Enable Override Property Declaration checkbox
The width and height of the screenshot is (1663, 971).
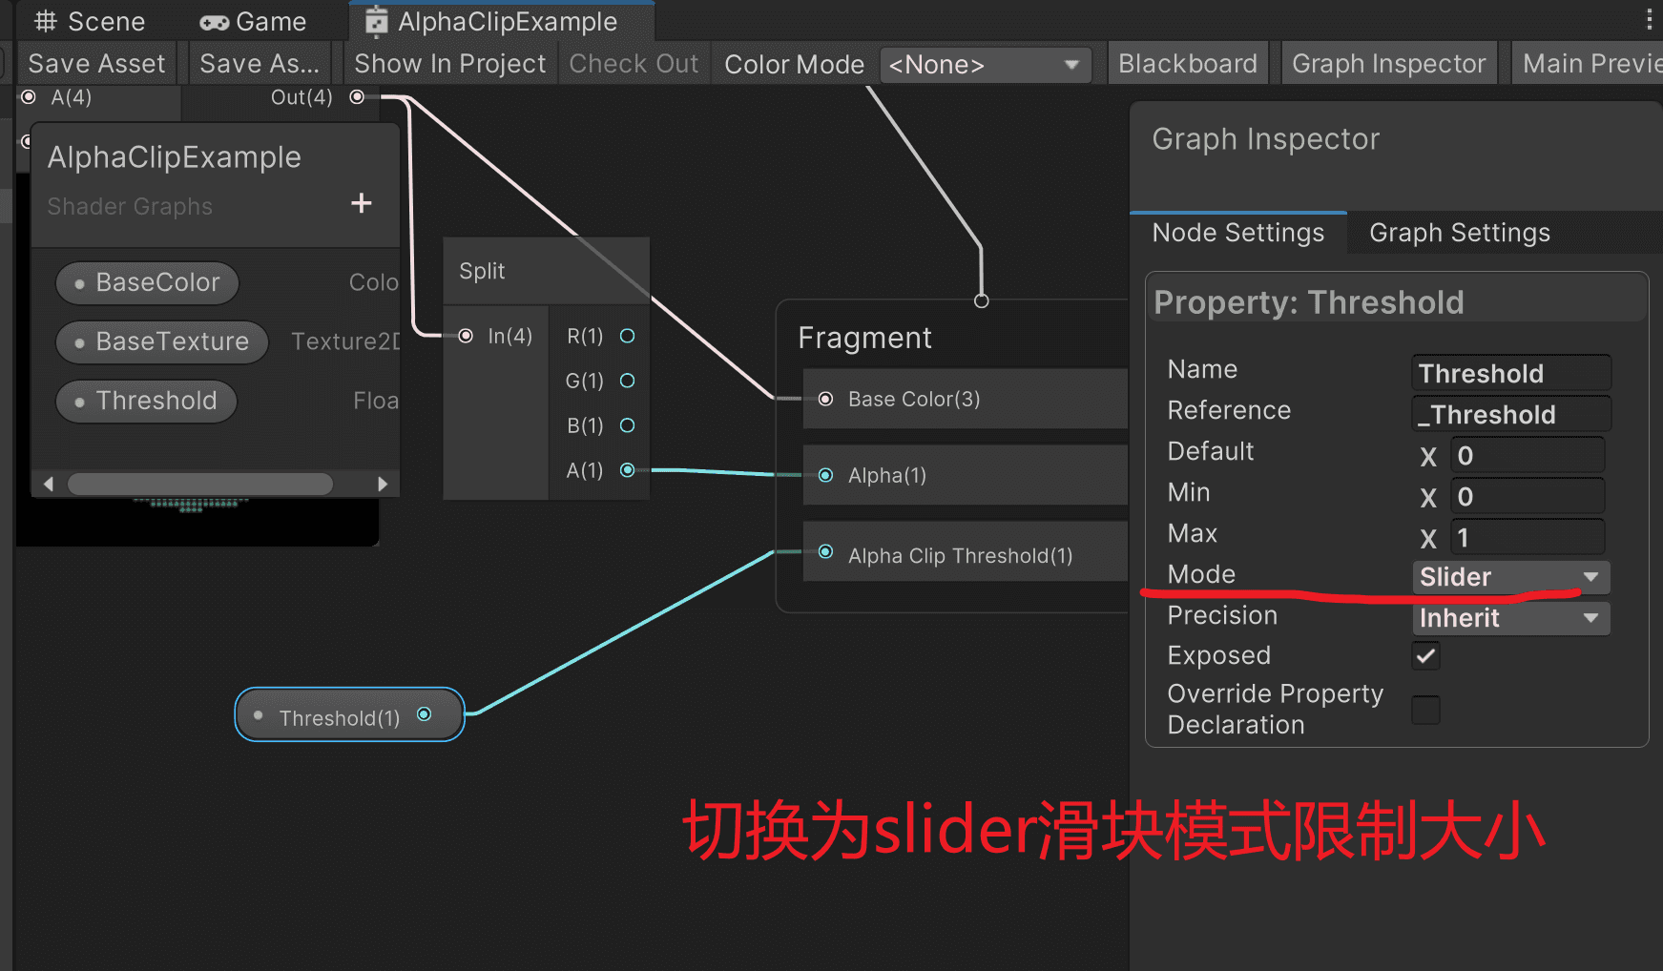[1425, 710]
